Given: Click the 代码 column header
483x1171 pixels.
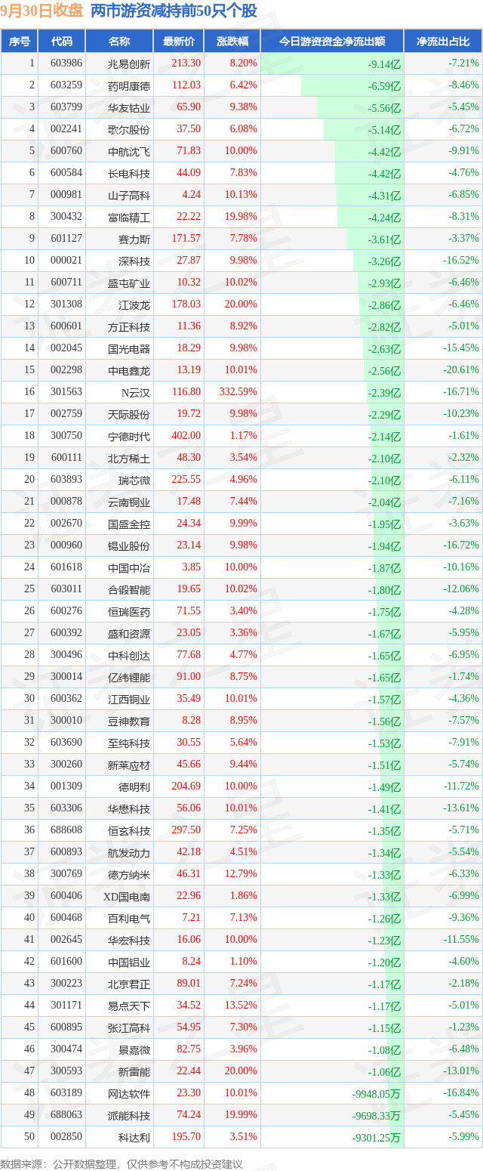Looking at the screenshot, I should 62,42.
